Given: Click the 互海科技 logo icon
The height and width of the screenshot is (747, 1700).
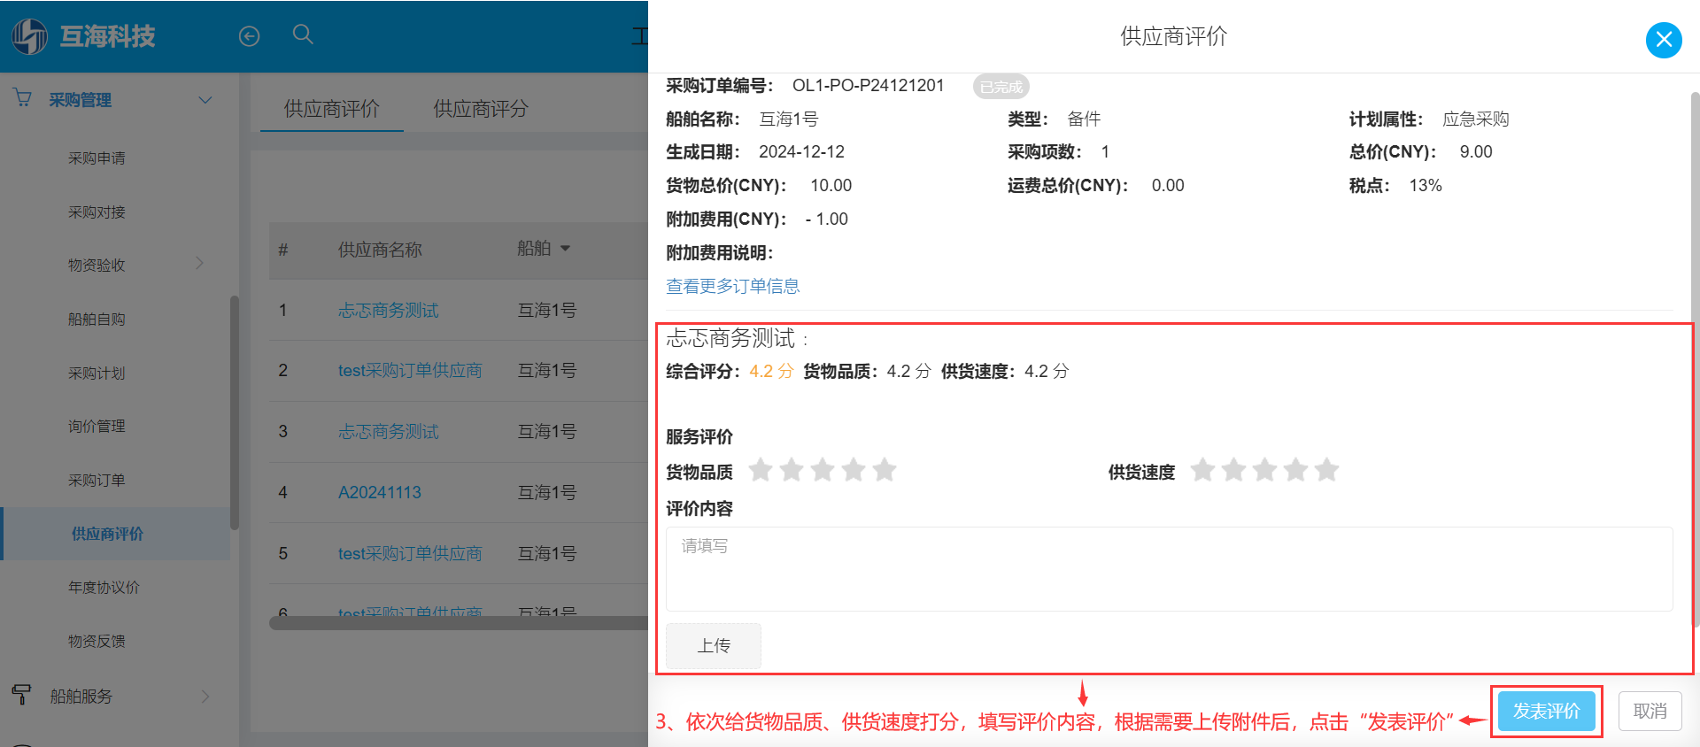Looking at the screenshot, I should (x=29, y=36).
